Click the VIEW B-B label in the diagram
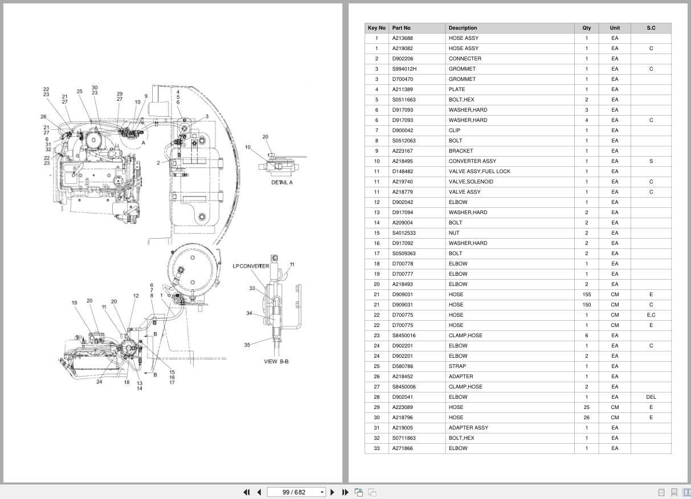691x499 pixels. click(x=276, y=362)
